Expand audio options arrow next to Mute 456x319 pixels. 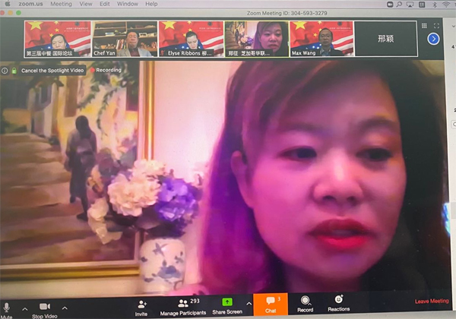click(25, 309)
